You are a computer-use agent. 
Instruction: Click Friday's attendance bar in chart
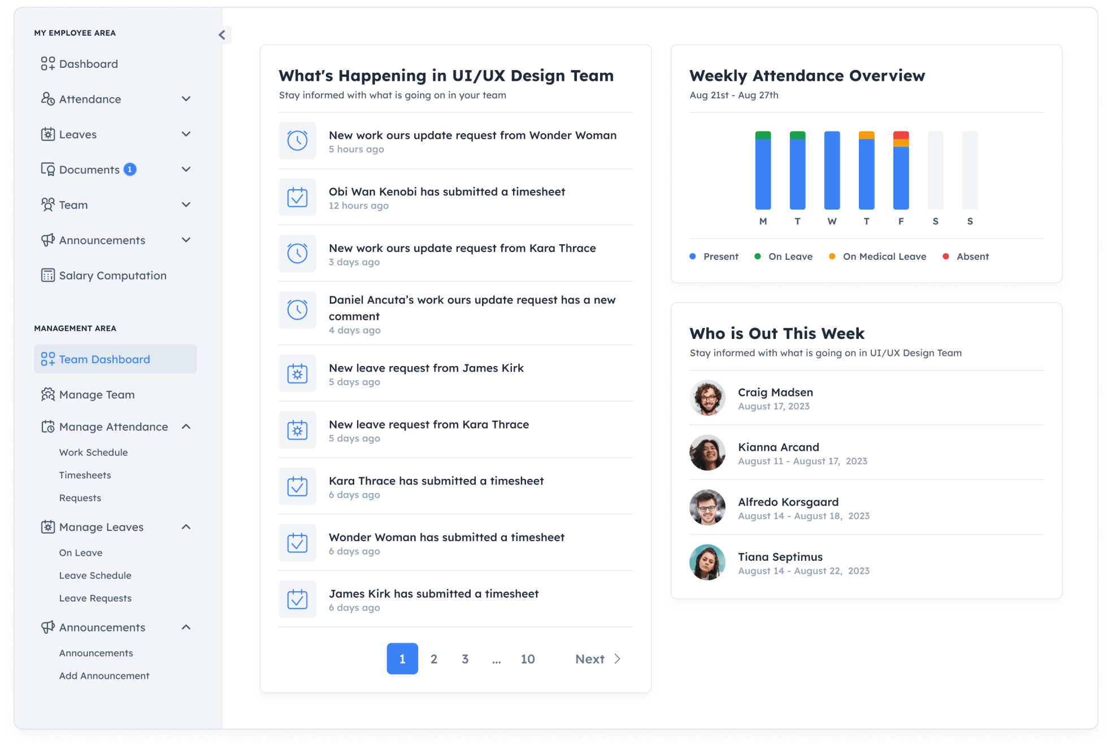pyautogui.click(x=901, y=171)
